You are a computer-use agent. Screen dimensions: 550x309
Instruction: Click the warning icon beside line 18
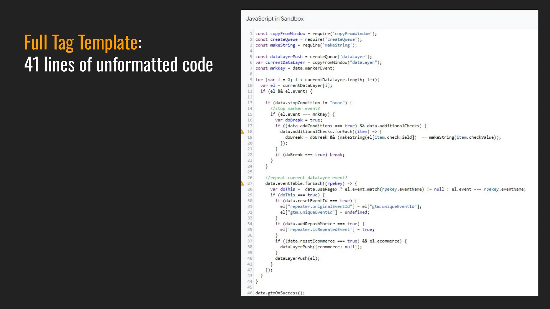coord(242,131)
